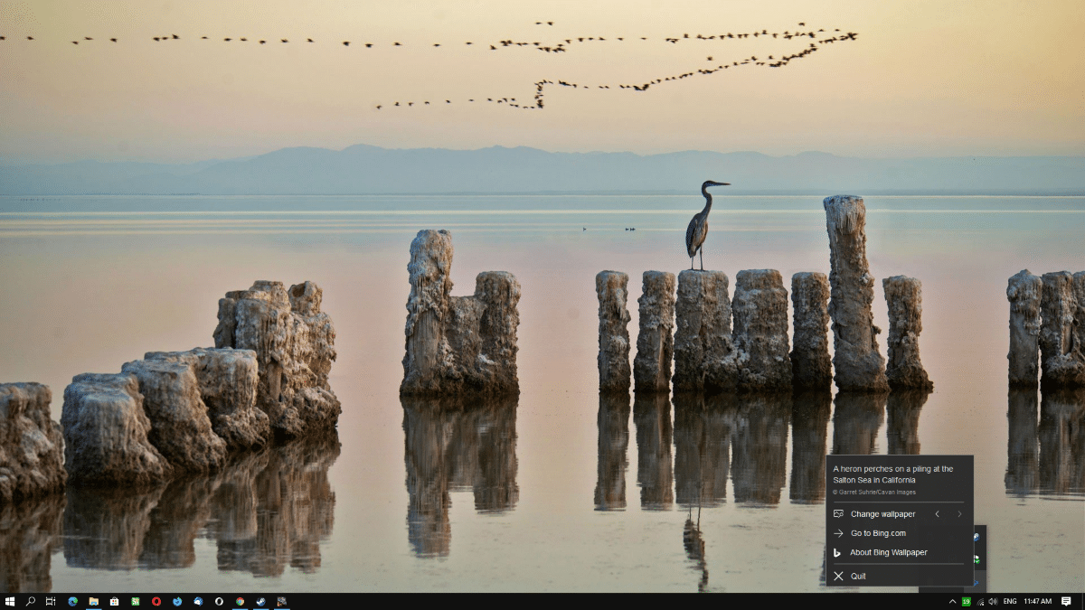Open File Explorer from the taskbar

point(93,601)
